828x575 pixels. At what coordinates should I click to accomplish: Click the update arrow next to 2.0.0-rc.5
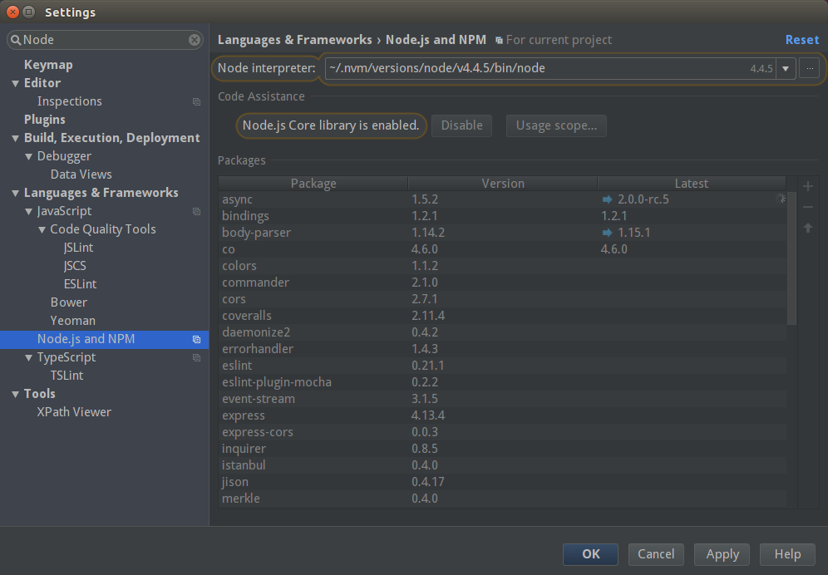[607, 199]
